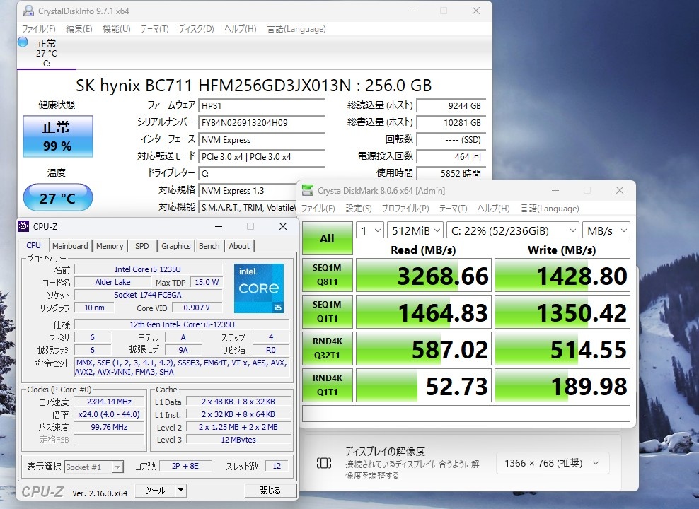699x509 pixels.
Task: Click the CrystalDiskInfo app icon in title bar
Action: (28, 11)
